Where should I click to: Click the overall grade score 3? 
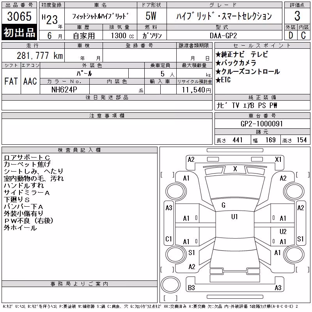coord(297,16)
